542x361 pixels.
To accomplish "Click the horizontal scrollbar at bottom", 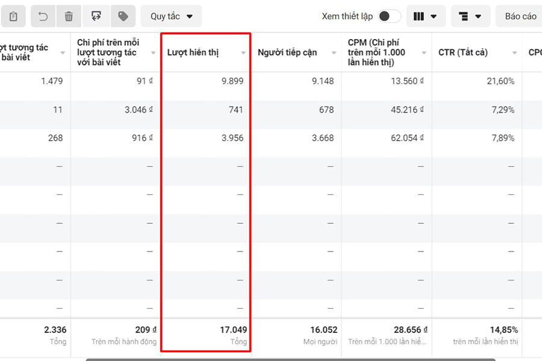I will tap(289, 359).
